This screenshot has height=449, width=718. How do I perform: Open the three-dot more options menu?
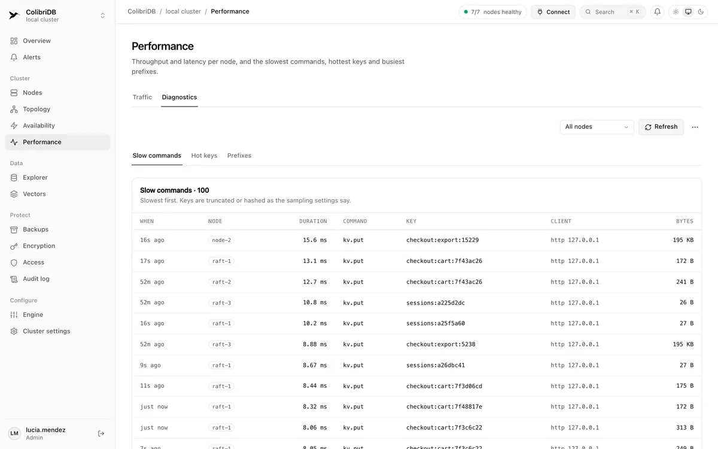695,127
